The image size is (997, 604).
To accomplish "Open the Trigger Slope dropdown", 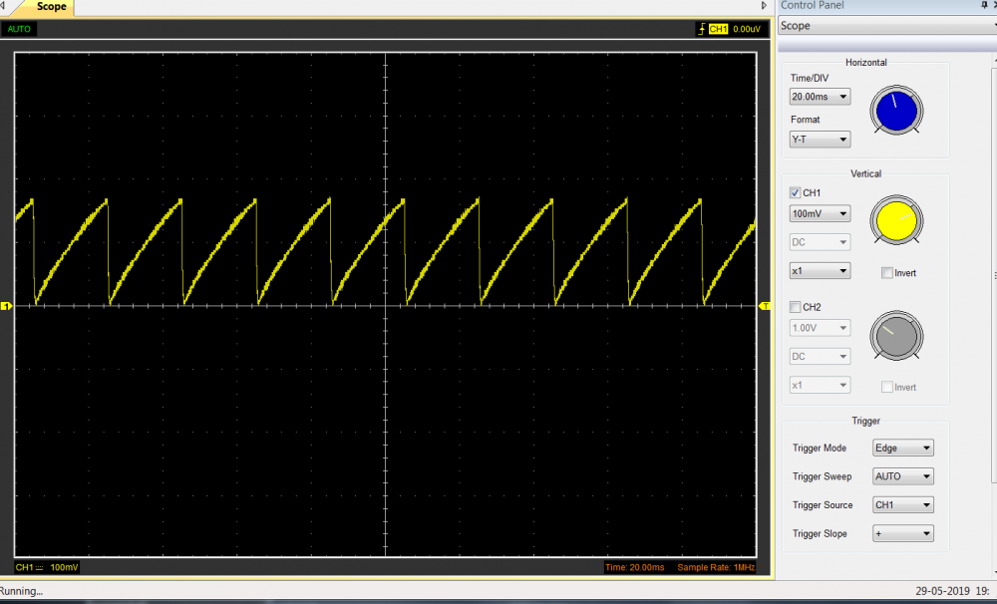I will pyautogui.click(x=903, y=534).
